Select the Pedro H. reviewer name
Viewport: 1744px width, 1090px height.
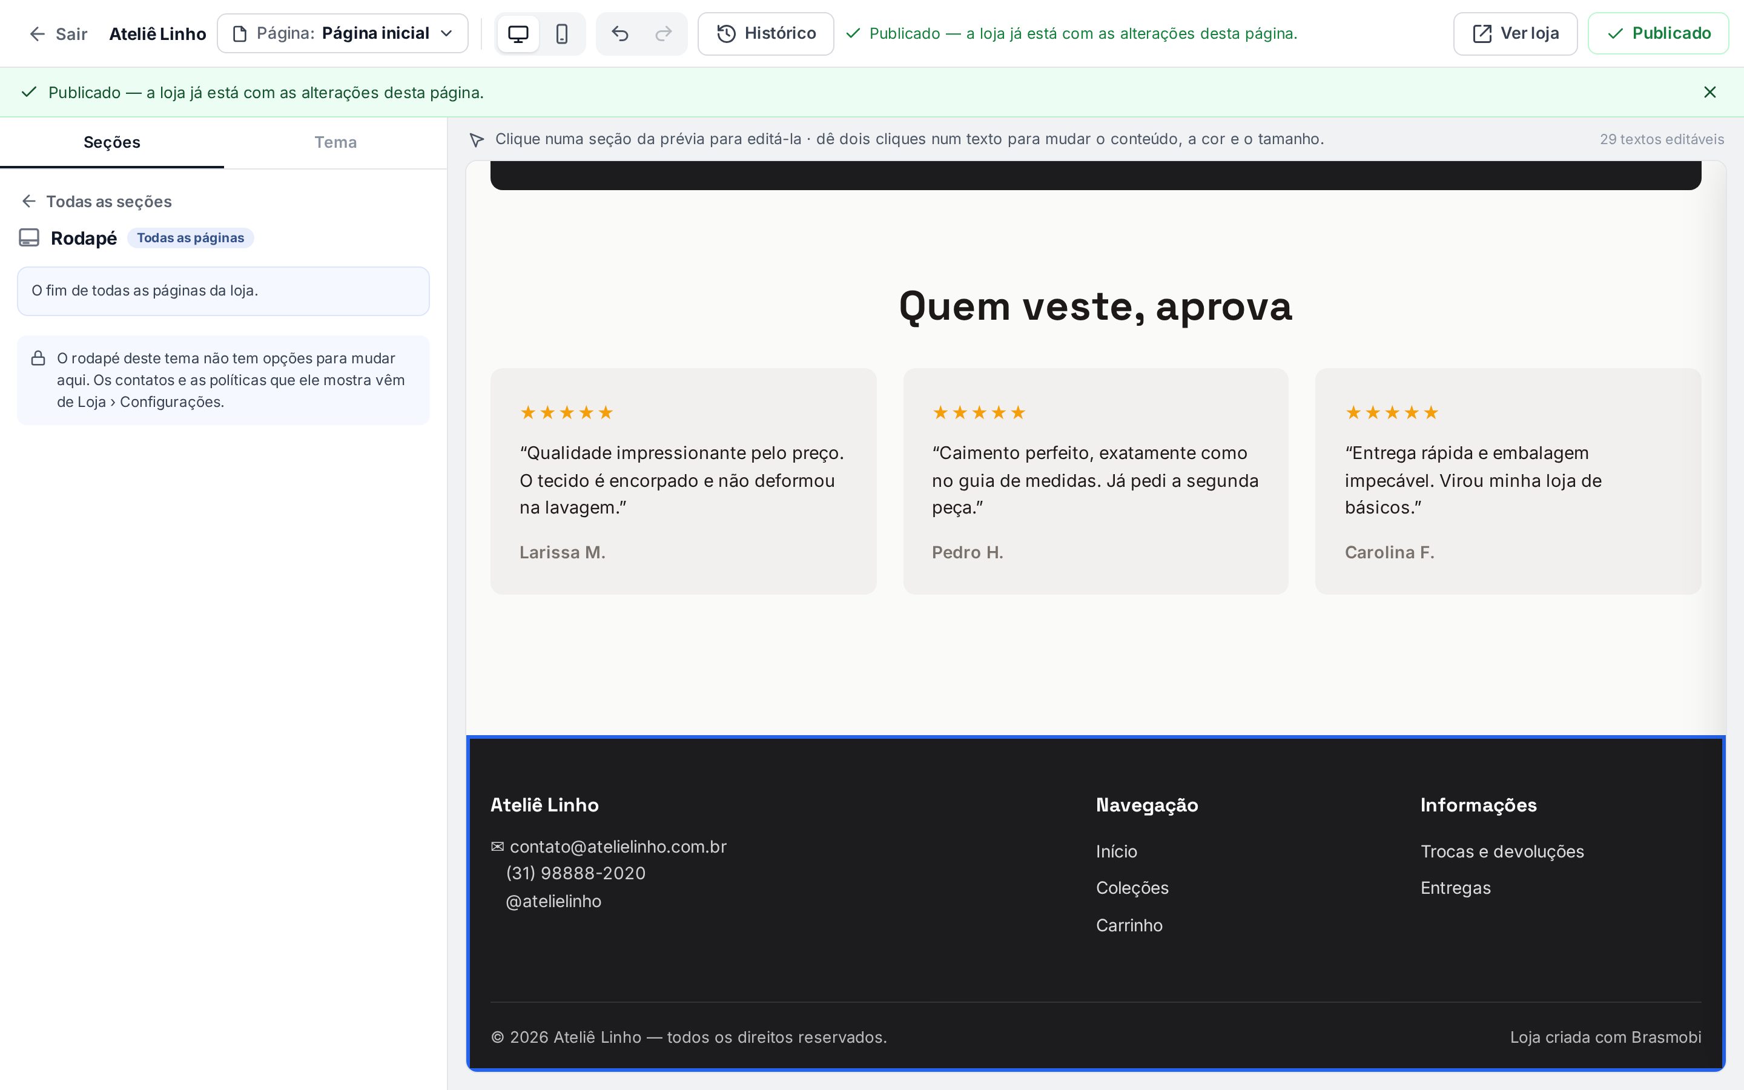967,552
